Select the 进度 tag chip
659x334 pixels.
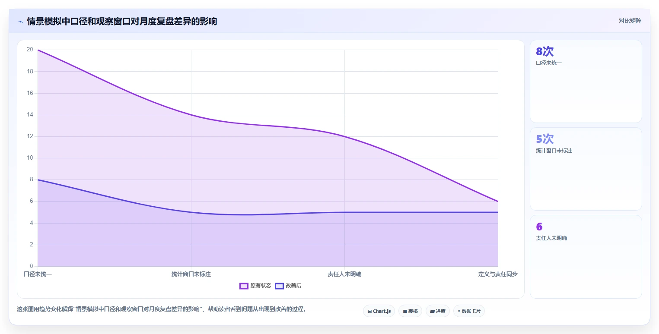coord(438,311)
